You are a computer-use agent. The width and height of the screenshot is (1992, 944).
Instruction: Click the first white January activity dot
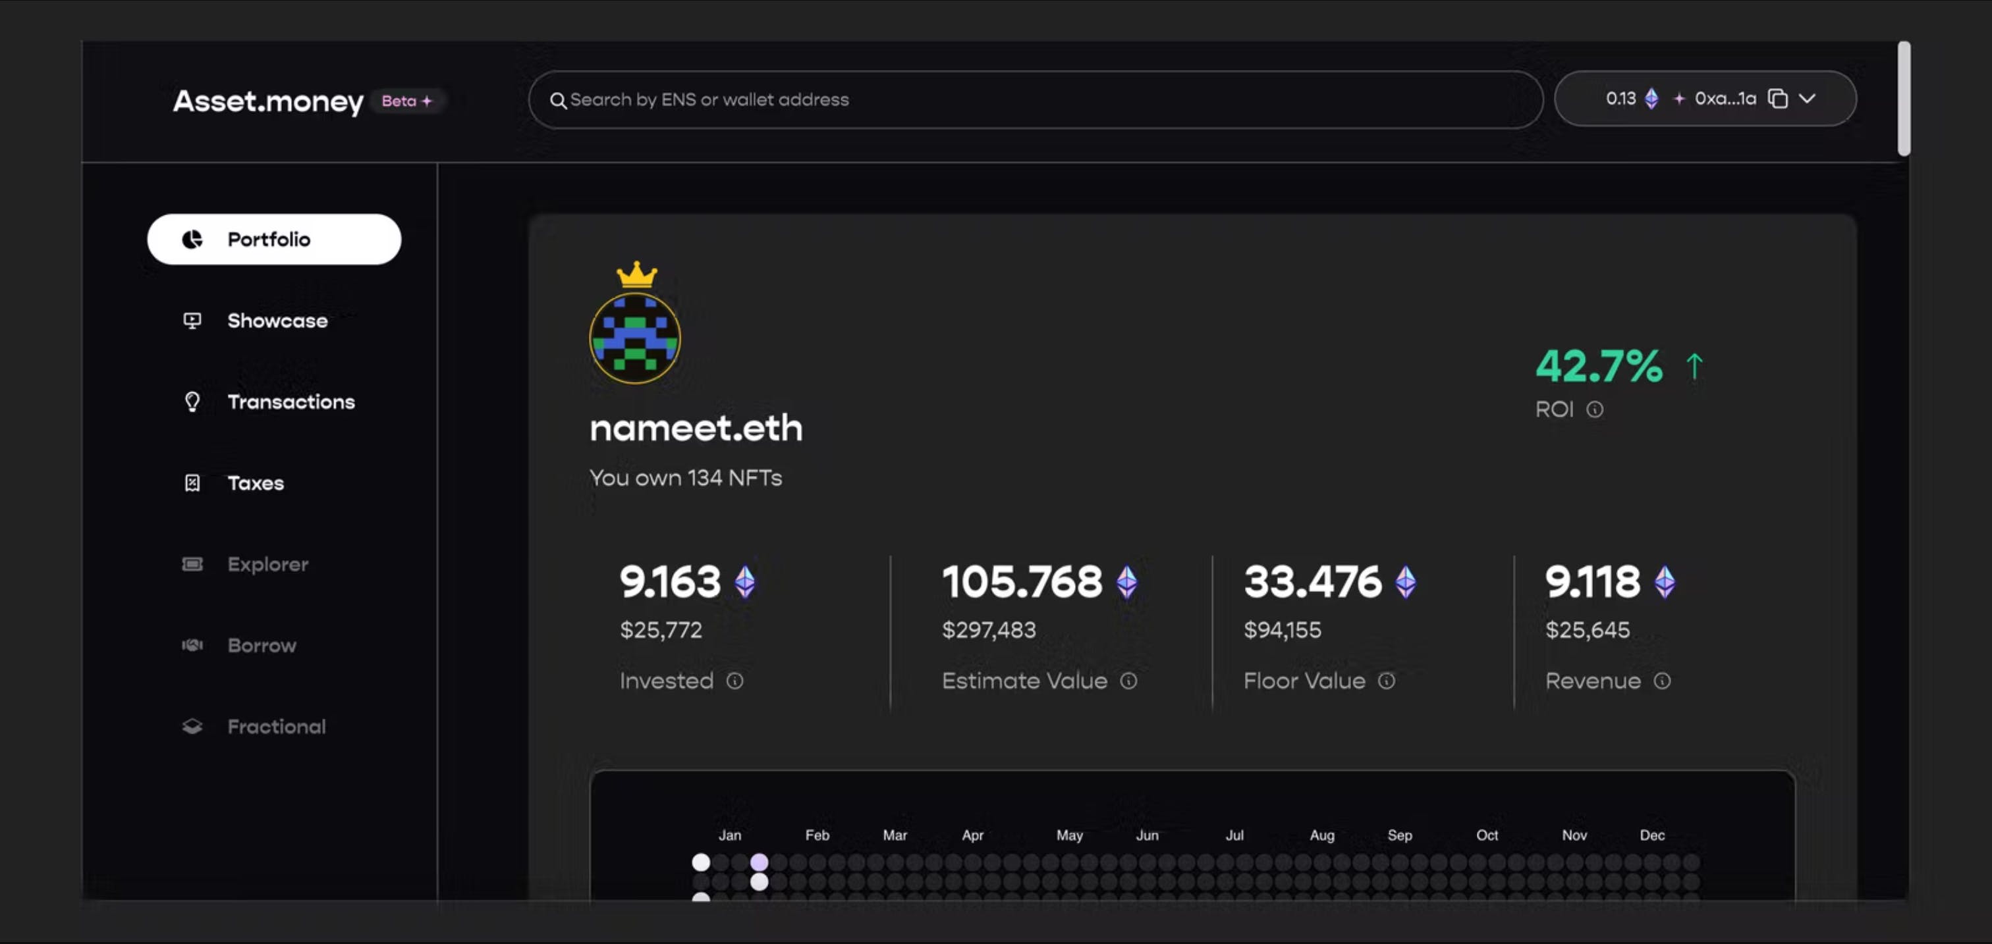701,861
